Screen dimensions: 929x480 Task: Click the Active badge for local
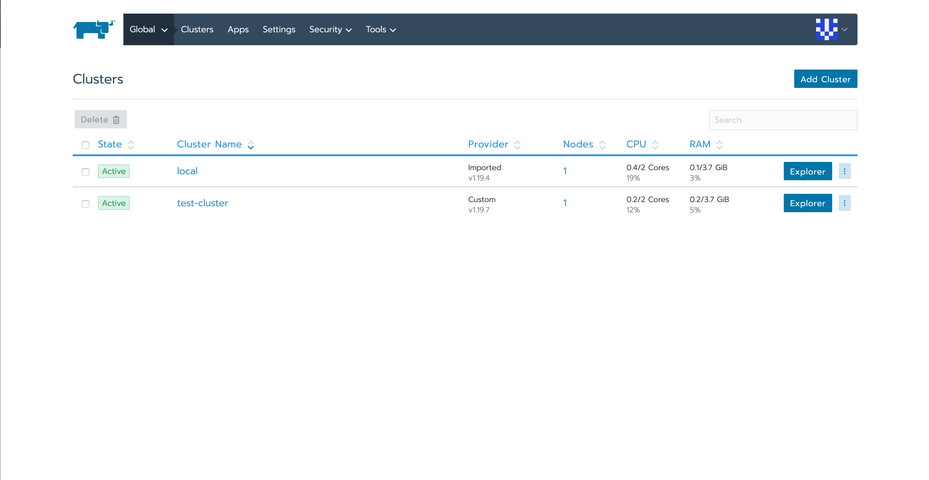(x=114, y=171)
